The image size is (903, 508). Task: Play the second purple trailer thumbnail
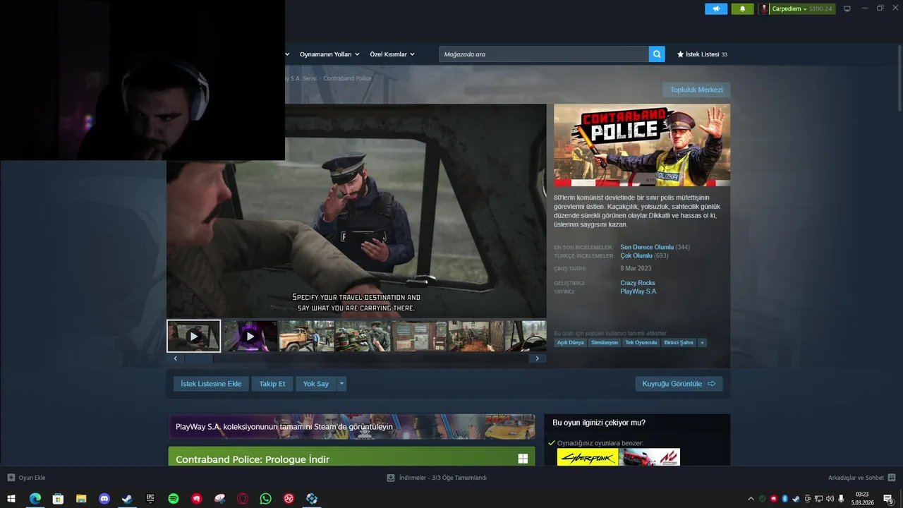(250, 336)
